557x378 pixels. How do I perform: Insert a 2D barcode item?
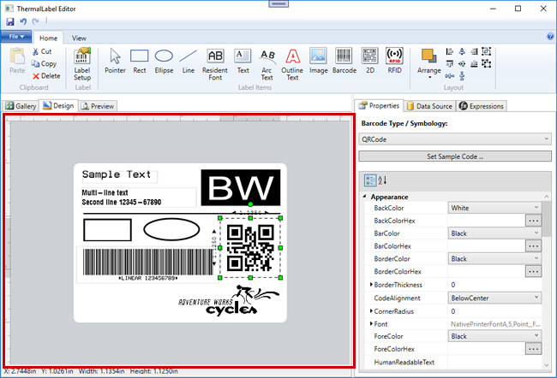370,62
